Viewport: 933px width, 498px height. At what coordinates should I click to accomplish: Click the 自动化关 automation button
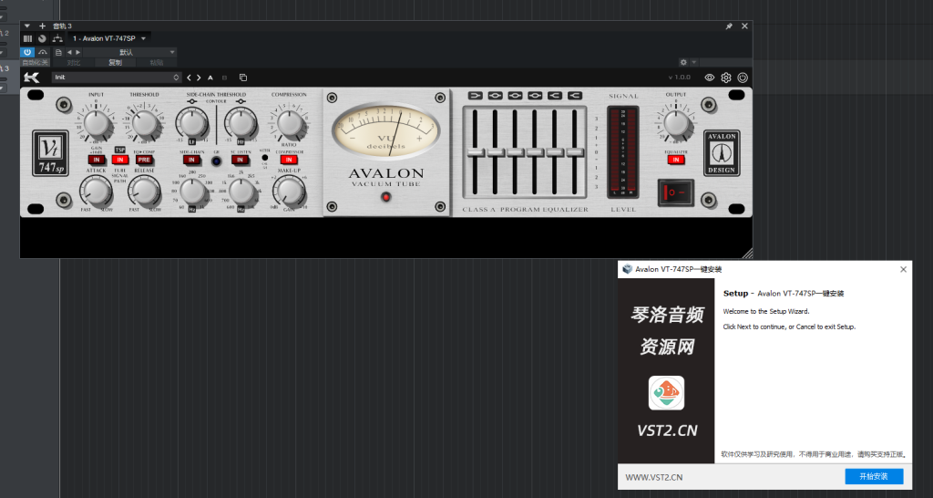(36, 63)
